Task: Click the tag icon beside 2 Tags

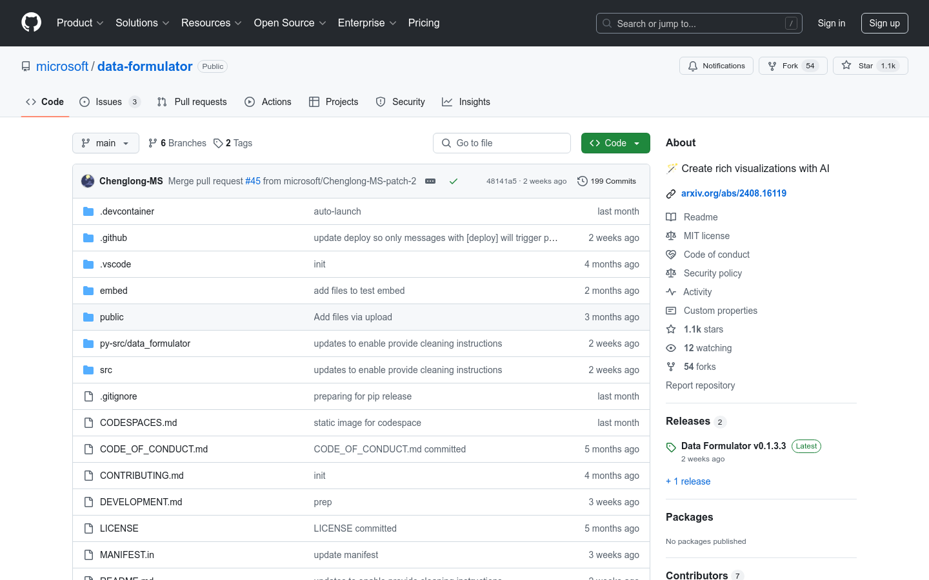Action: point(219,143)
